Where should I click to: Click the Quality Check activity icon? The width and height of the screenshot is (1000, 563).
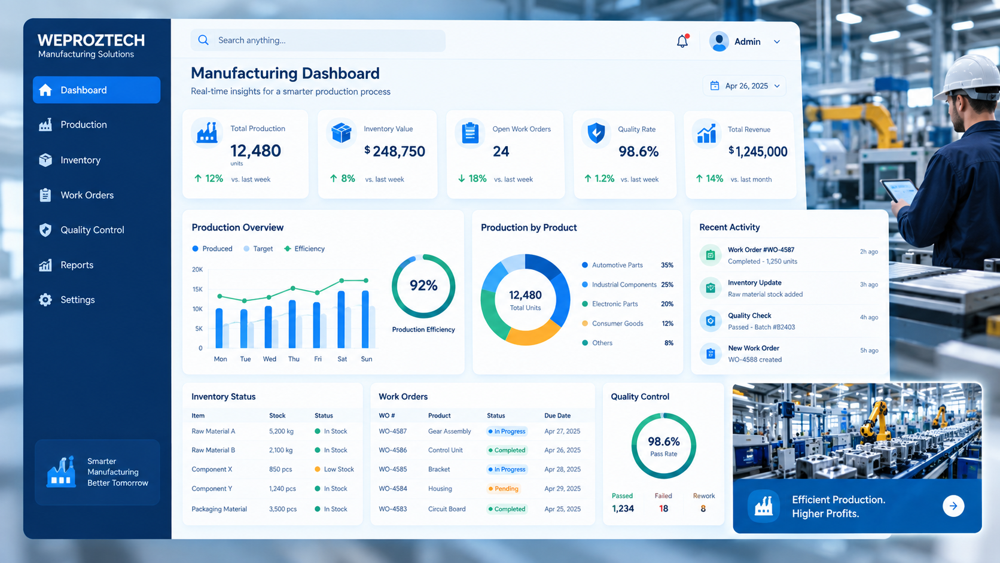[x=711, y=321]
